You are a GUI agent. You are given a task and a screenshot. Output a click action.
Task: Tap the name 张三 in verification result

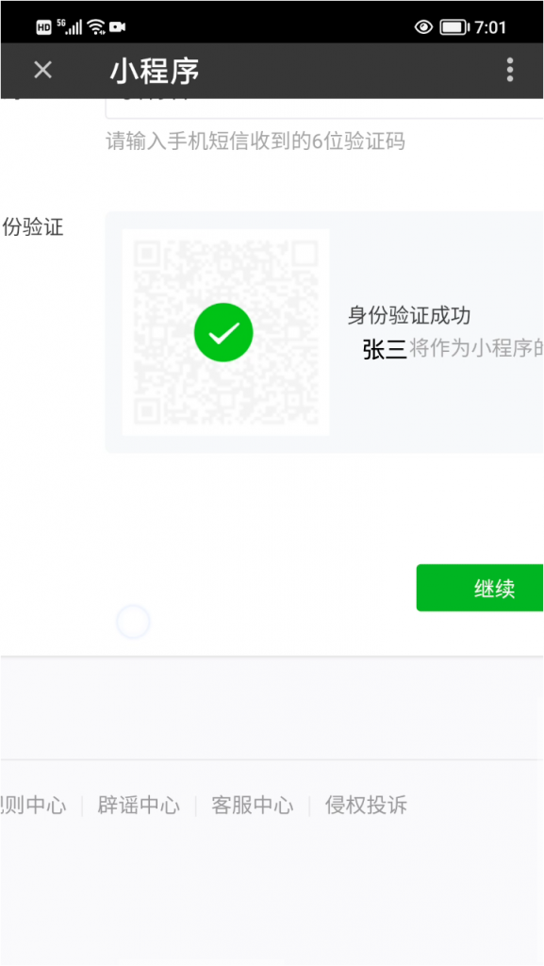click(x=386, y=349)
